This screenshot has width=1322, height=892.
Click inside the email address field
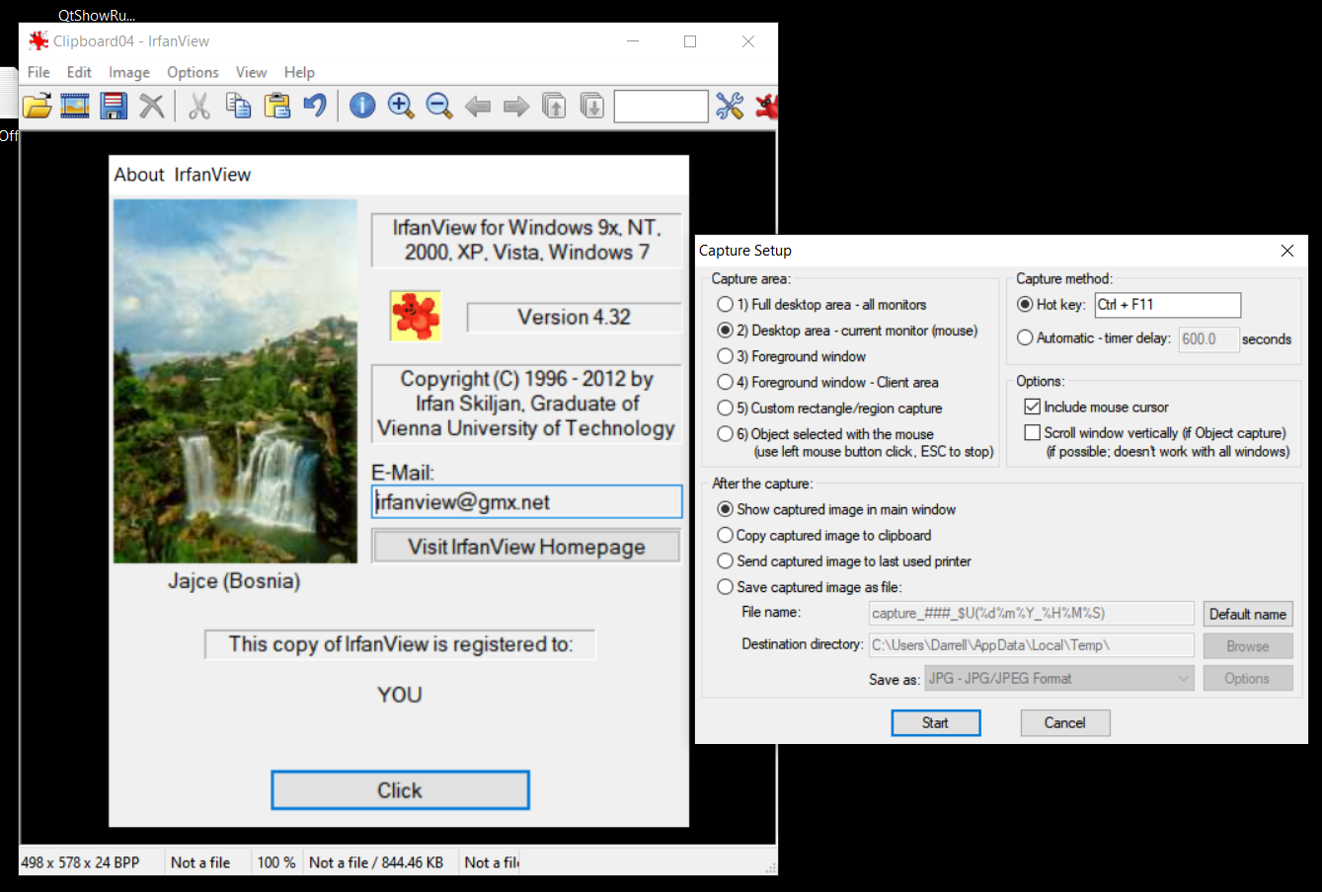coord(525,501)
